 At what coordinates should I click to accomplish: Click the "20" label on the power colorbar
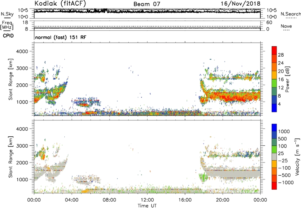(281, 71)
